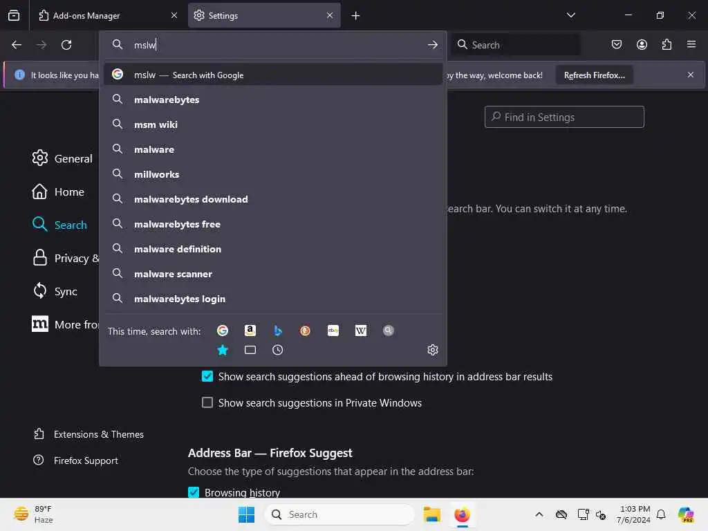Switch to the Add-ons Manager tab
This screenshot has height=531, width=708.
(x=104, y=16)
